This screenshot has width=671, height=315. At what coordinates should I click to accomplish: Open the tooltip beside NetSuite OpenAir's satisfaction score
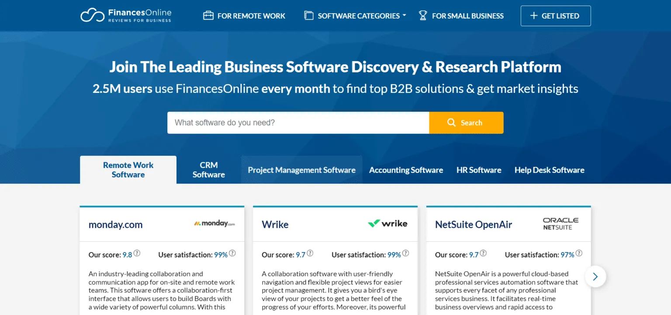(x=579, y=253)
